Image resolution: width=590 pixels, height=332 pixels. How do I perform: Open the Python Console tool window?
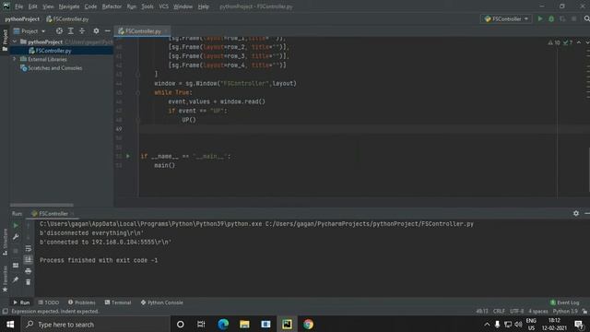pos(162,302)
